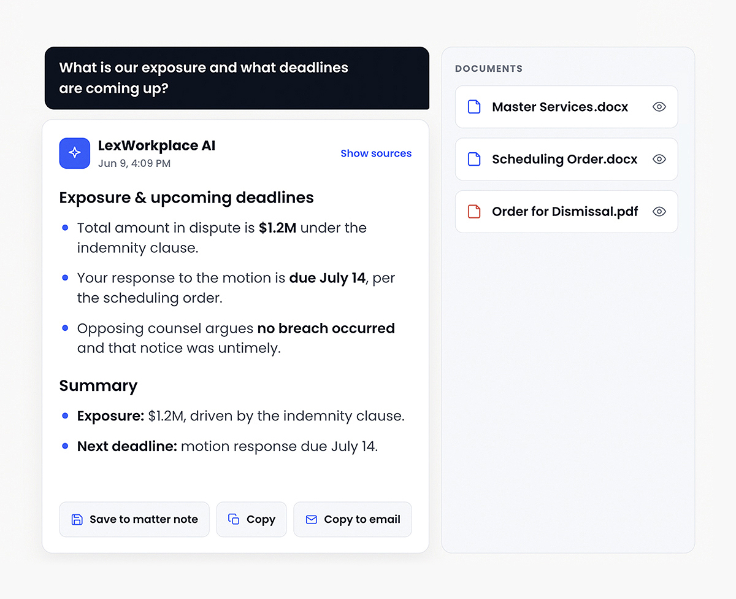Screen dimensions: 736x599
Task: Click the Copy to email button
Action: (x=353, y=519)
